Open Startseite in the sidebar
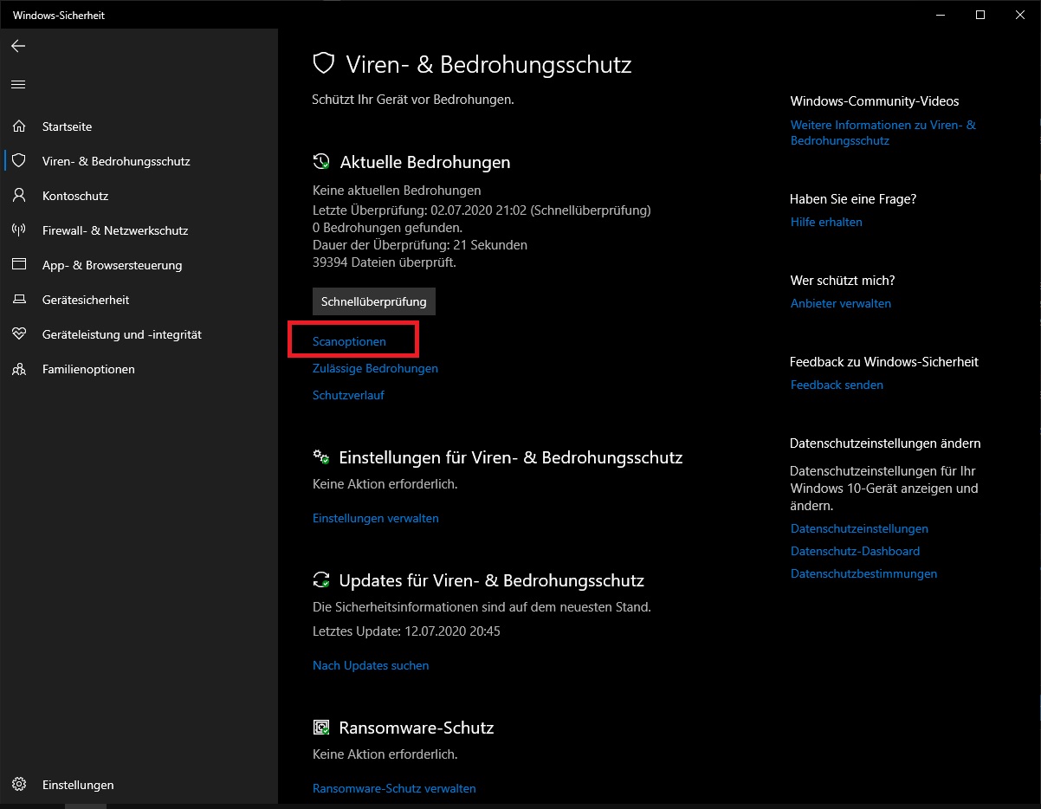Screen dimensions: 1041x809 [x=139, y=126]
